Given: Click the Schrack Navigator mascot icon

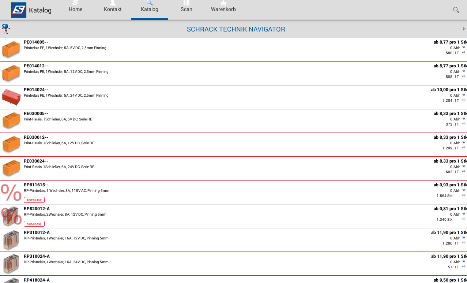Looking at the screenshot, I should [x=5, y=29].
